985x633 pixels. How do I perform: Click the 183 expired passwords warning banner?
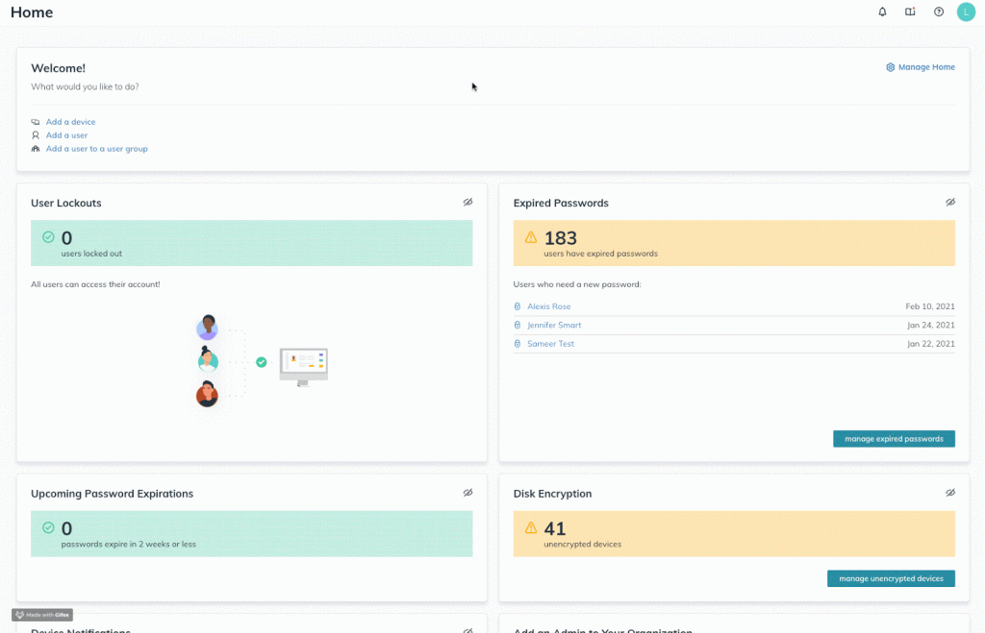733,243
